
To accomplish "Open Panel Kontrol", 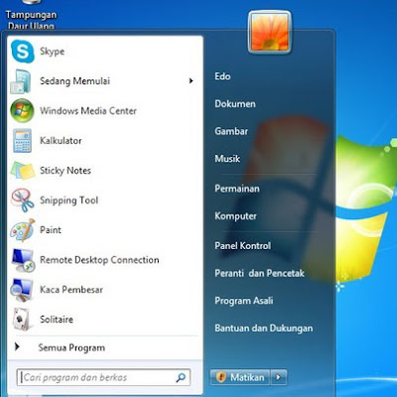I will [x=242, y=246].
